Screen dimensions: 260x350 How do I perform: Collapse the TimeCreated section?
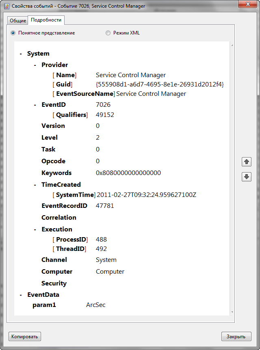(x=35, y=185)
